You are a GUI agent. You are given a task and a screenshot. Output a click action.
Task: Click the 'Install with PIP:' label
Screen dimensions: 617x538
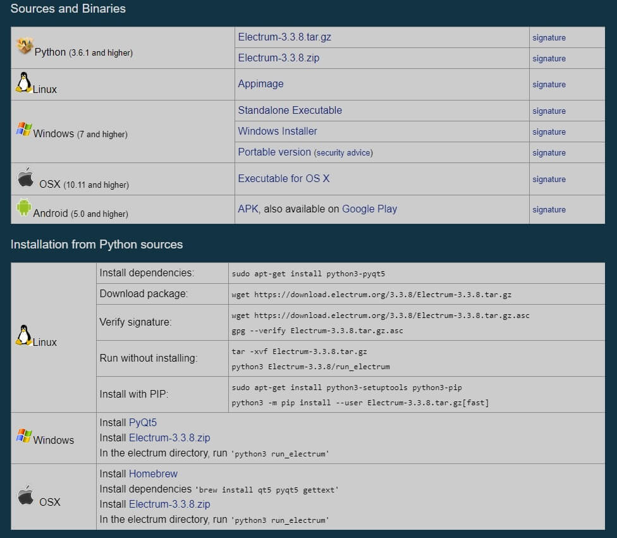pyautogui.click(x=134, y=394)
